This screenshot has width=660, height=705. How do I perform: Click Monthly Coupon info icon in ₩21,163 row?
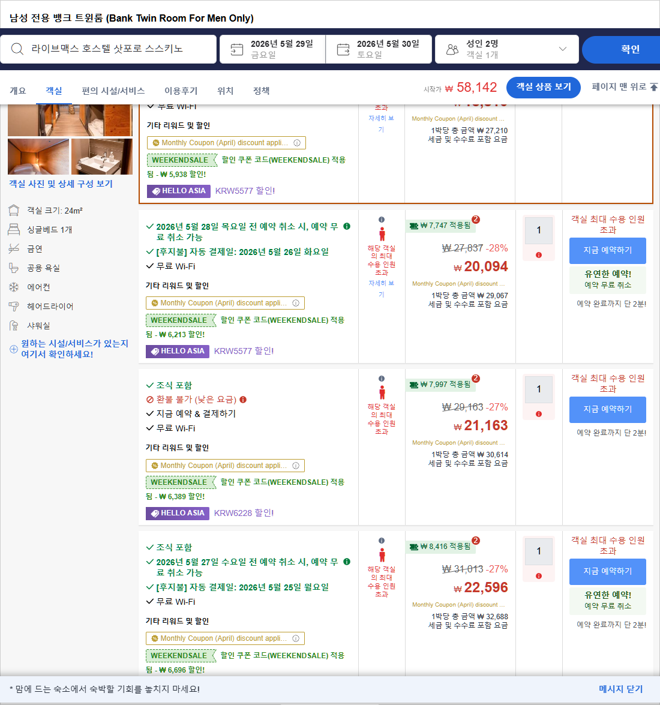[296, 466]
